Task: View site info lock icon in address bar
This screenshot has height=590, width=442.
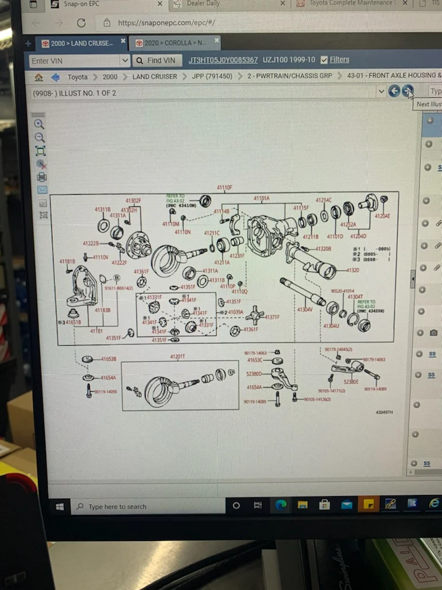Action: coord(106,22)
